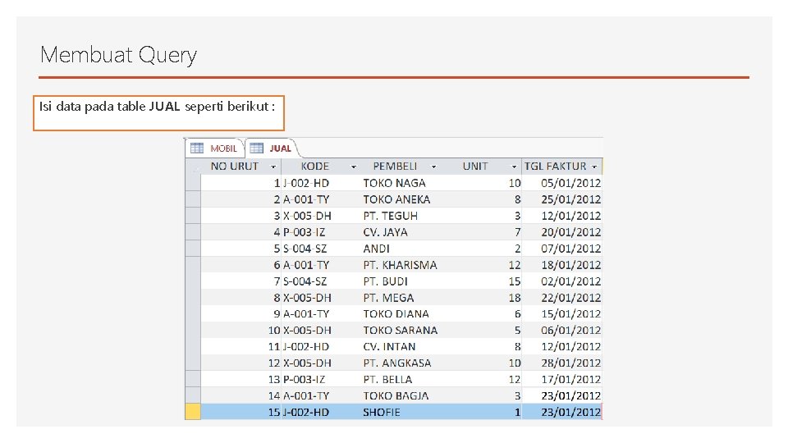Click the PEMBELI column header
Viewport: 788px width, 443px height.
(x=395, y=167)
